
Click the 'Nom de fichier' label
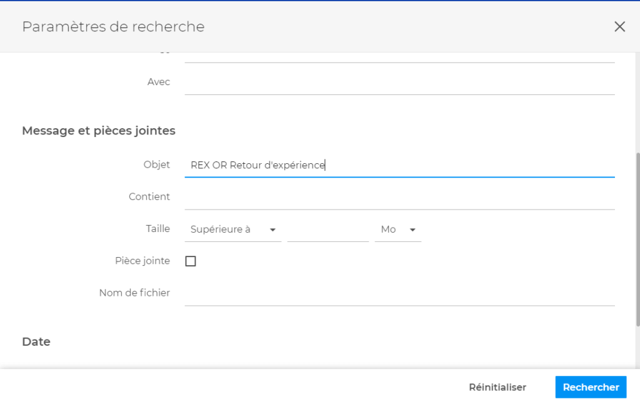tap(134, 293)
